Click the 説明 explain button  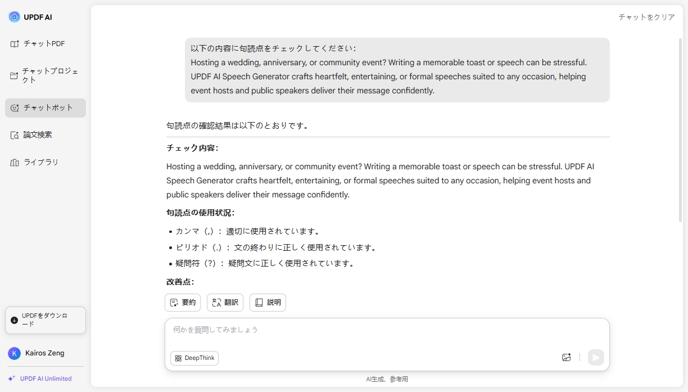click(x=268, y=303)
